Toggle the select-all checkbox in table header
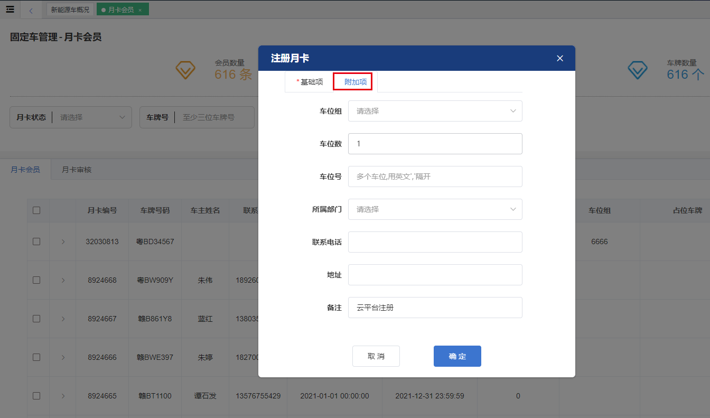The image size is (710, 418). [36, 210]
